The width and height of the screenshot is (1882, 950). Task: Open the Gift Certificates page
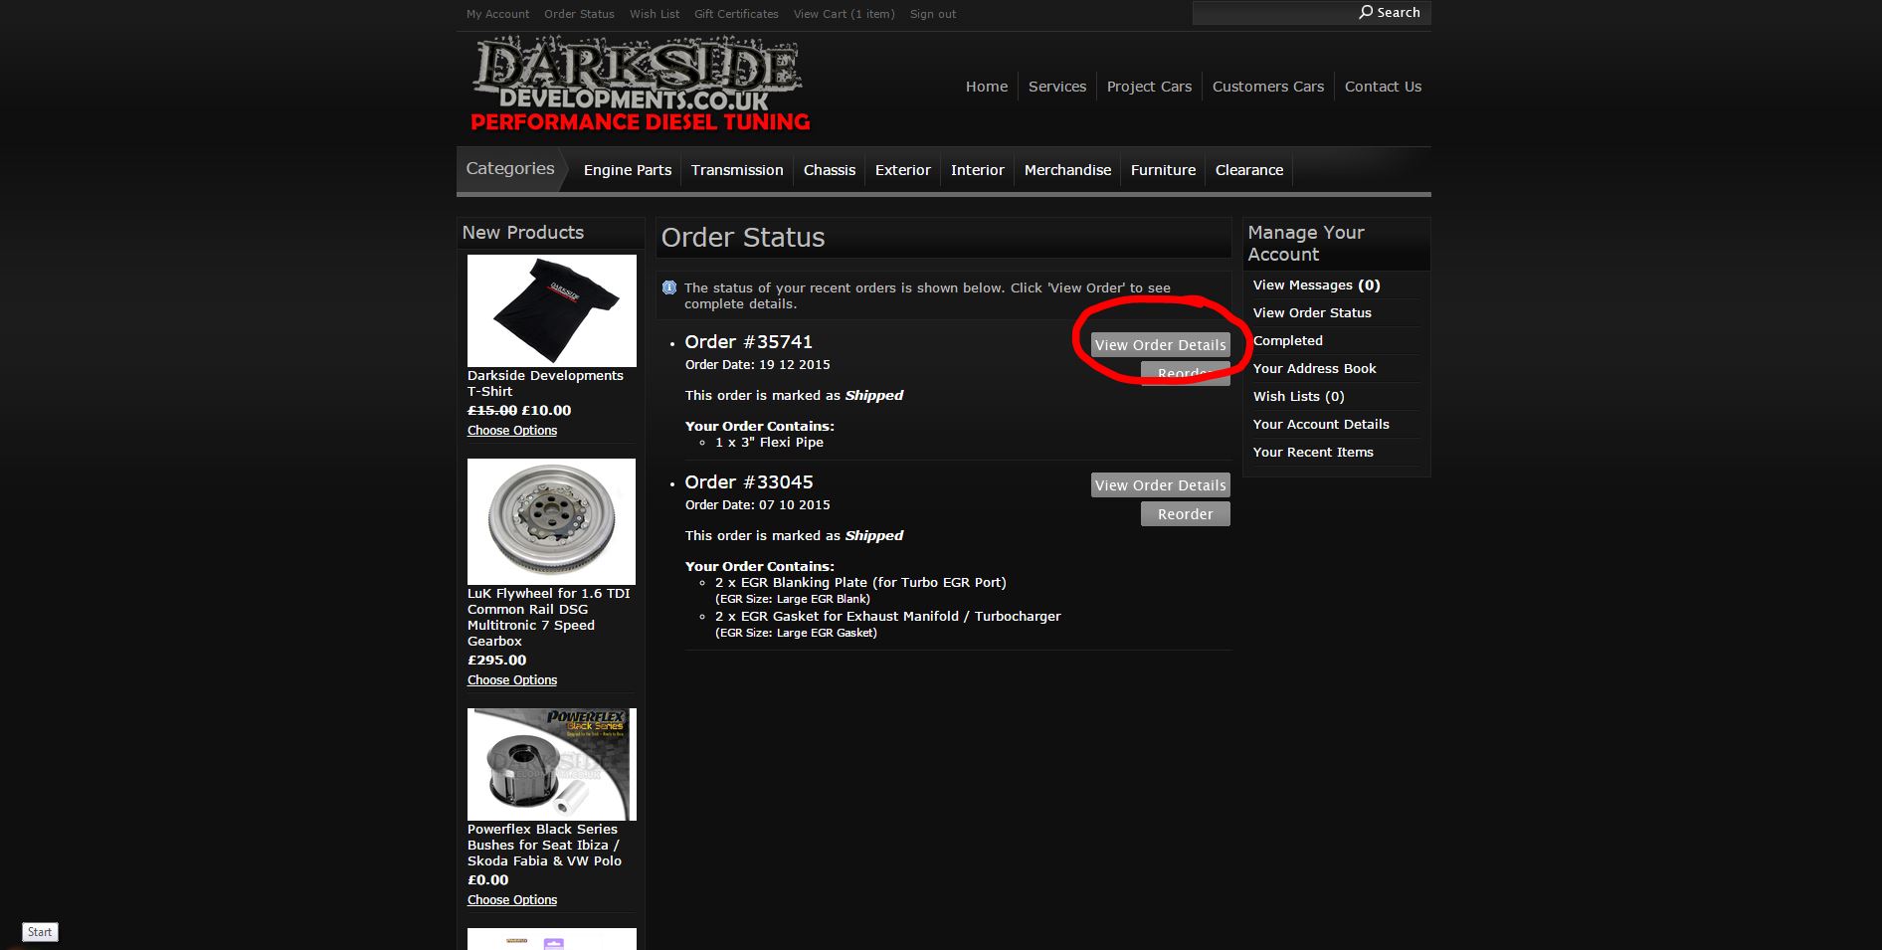[736, 13]
